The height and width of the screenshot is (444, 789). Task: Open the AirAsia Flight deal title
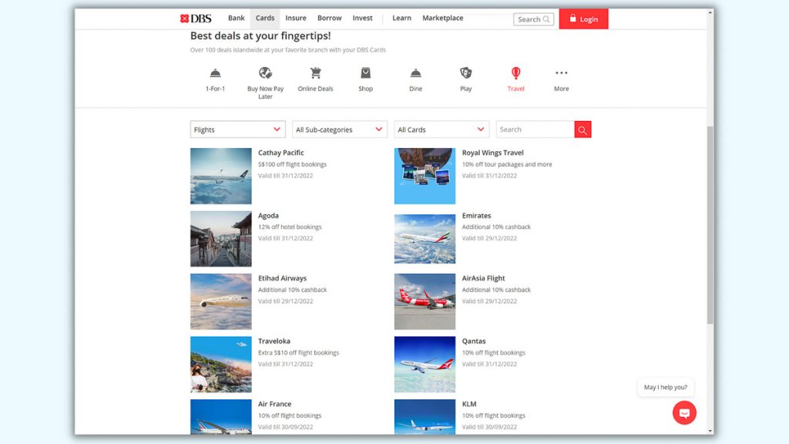click(x=484, y=277)
